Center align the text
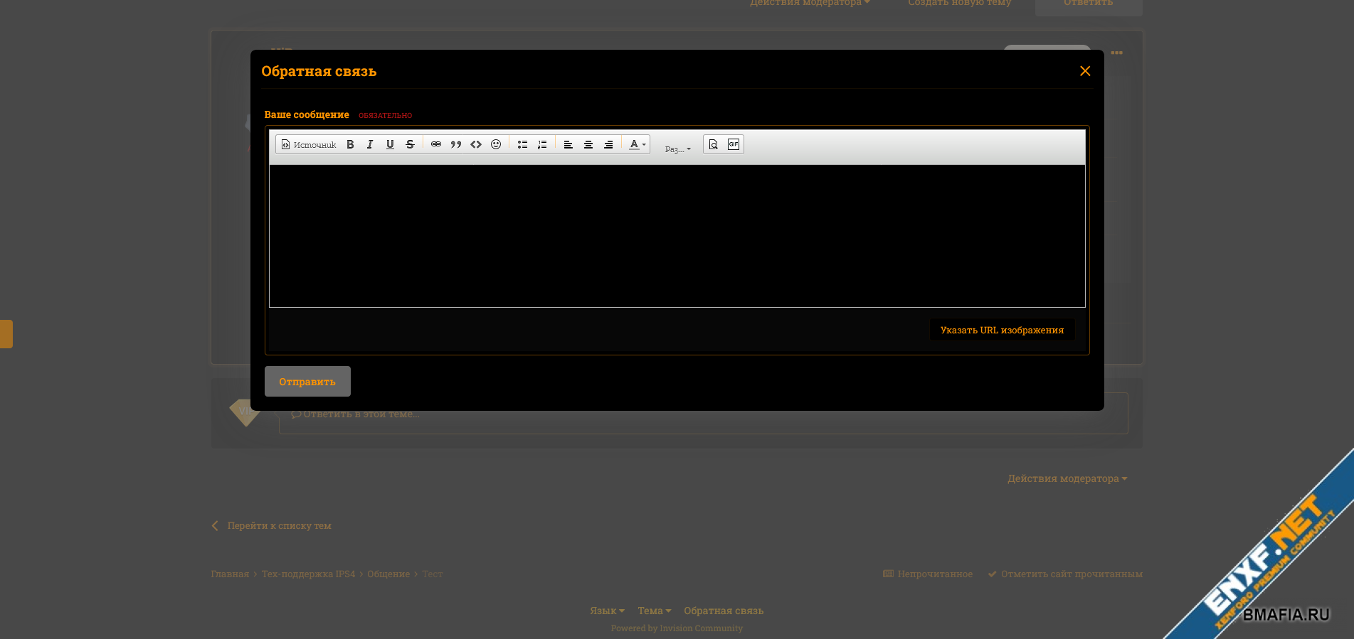Image resolution: width=1354 pixels, height=639 pixels. 588,144
